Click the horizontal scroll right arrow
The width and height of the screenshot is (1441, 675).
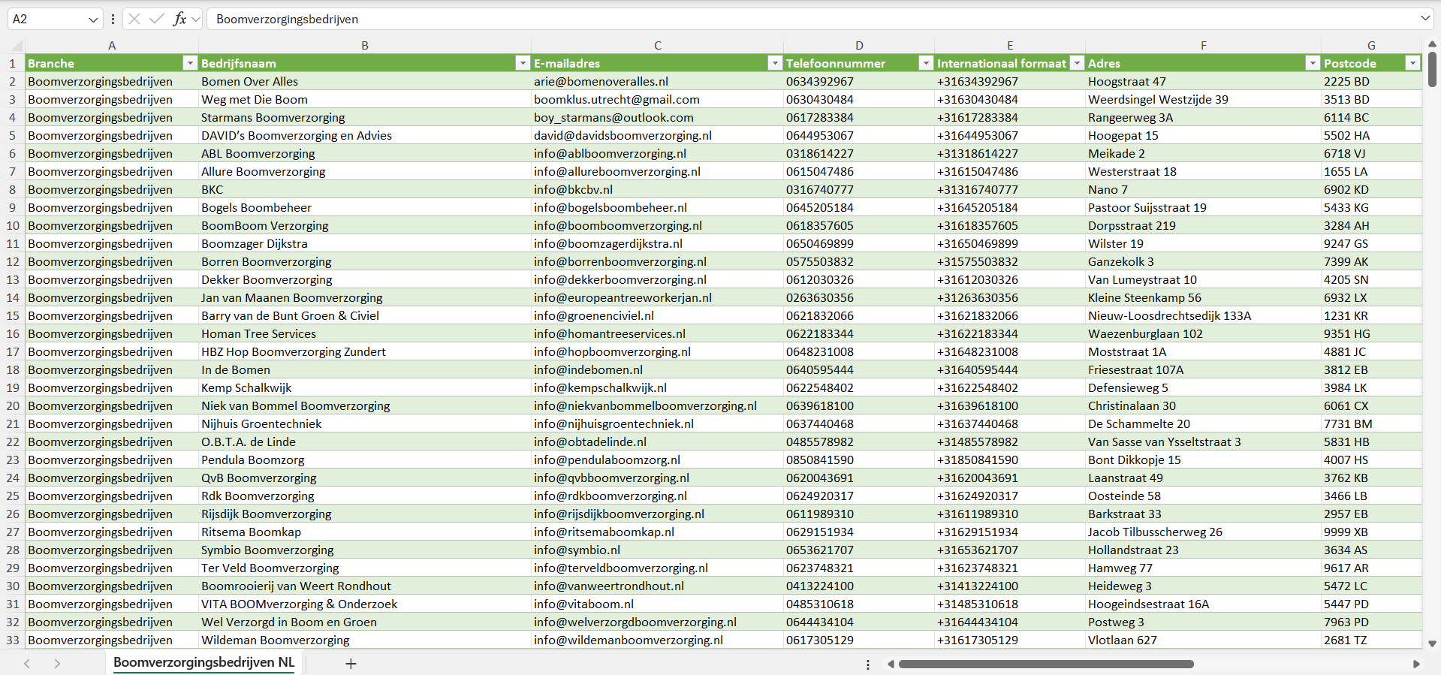(1416, 664)
